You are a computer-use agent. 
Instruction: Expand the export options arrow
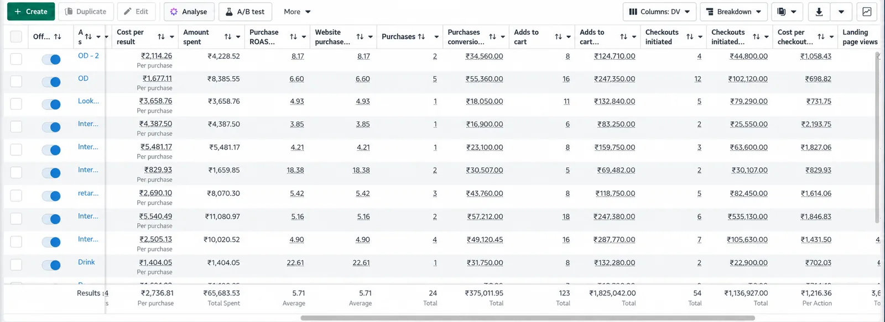(x=841, y=12)
